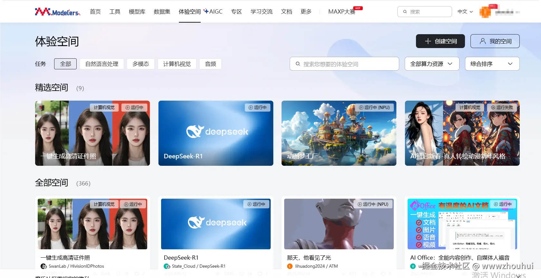Image resolution: width=541 pixels, height=278 pixels.
Task: Click the DeepSeek-R1 title in 全部空间
Action: pos(181,258)
